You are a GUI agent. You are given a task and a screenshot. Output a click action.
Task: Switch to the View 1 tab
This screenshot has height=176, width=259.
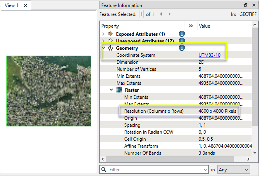pyautogui.click(x=11, y=5)
